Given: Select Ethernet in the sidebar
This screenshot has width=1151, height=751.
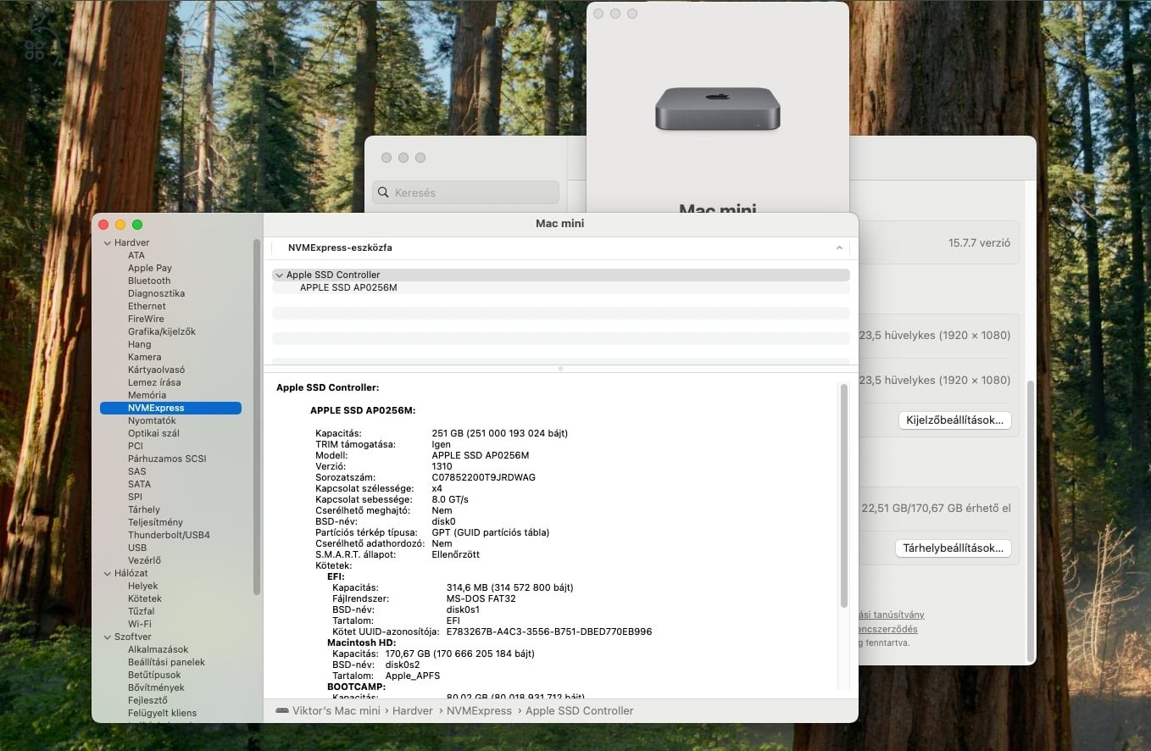Looking at the screenshot, I should (147, 306).
